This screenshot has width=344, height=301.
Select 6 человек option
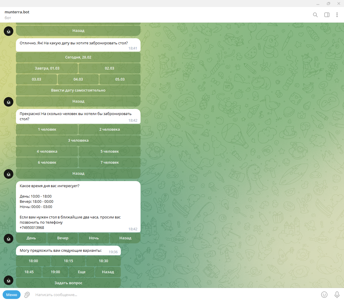47,162
